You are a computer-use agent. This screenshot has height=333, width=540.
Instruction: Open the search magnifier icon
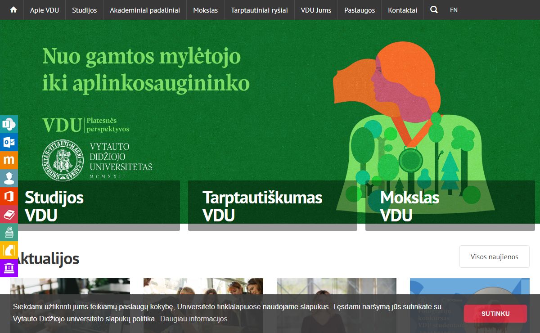(x=434, y=9)
